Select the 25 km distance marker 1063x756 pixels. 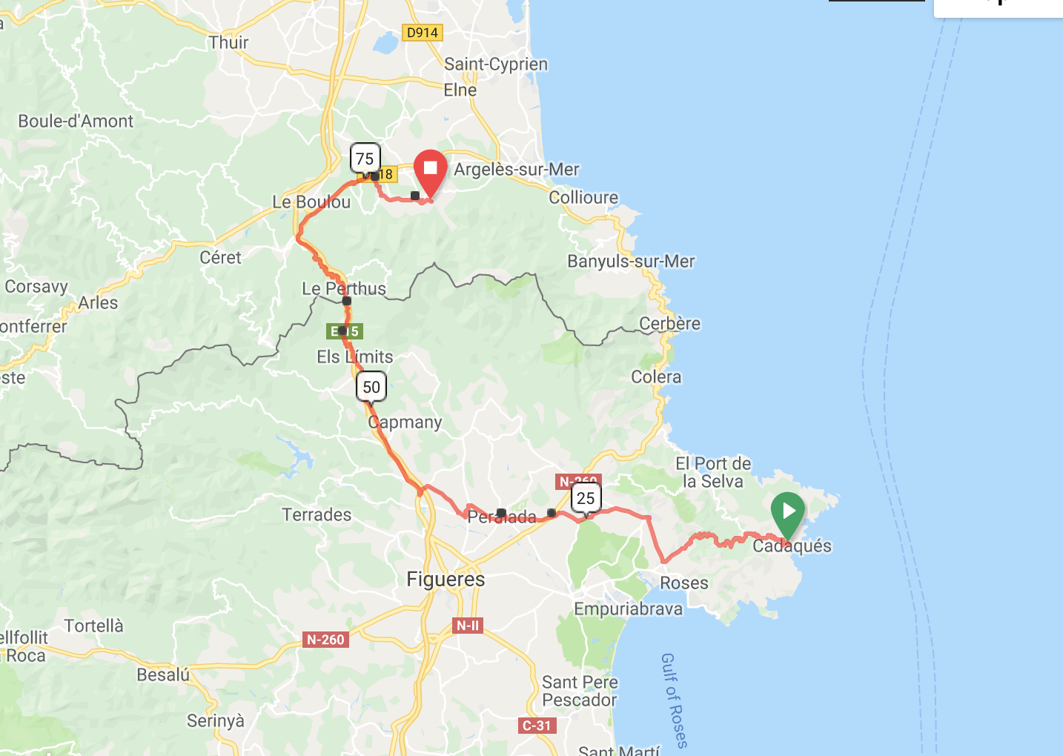point(586,497)
